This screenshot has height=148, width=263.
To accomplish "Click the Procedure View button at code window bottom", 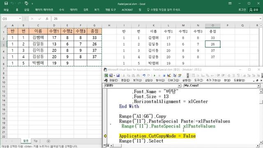I will (104, 145).
